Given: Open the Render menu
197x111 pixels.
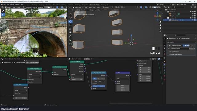Looking at the screenshot, I should click(x=12, y=5).
